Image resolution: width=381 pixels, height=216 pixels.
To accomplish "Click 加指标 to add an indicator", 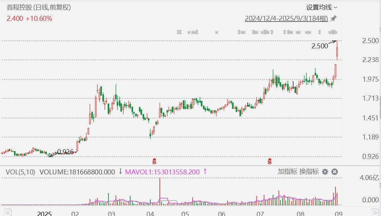I will pos(287,172).
